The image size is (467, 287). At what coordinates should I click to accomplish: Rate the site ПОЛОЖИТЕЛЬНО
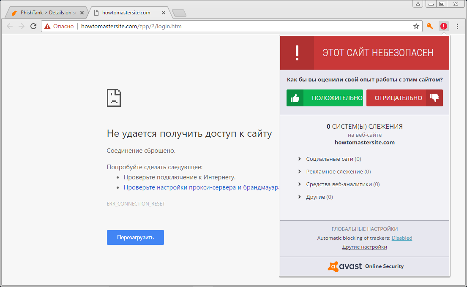point(325,97)
